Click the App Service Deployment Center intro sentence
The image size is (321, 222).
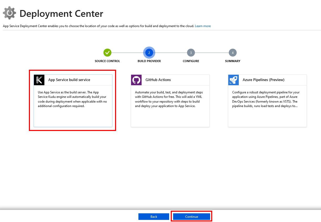click(x=99, y=26)
